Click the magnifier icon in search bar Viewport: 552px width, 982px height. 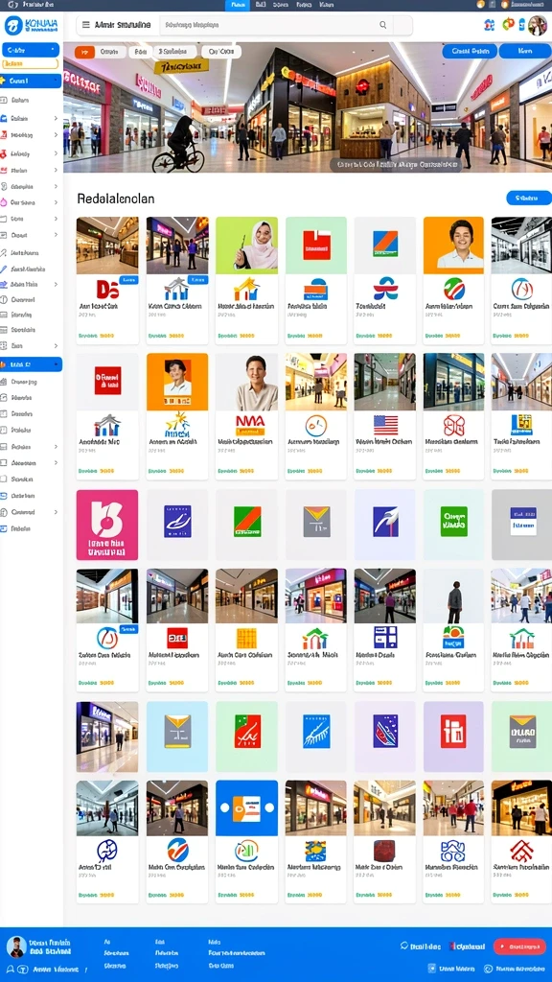click(x=383, y=25)
